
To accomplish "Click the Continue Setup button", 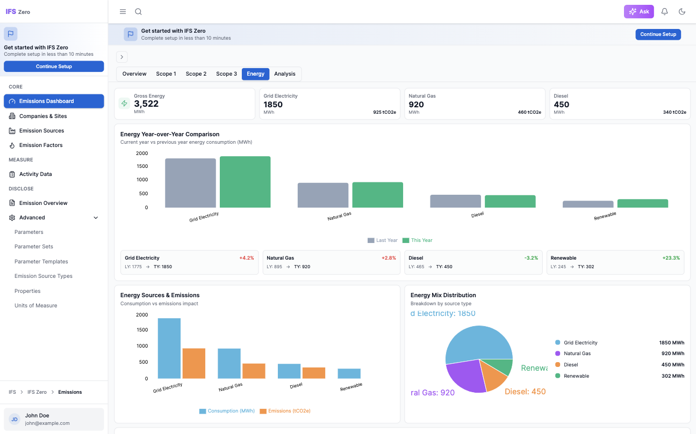I will coord(658,34).
